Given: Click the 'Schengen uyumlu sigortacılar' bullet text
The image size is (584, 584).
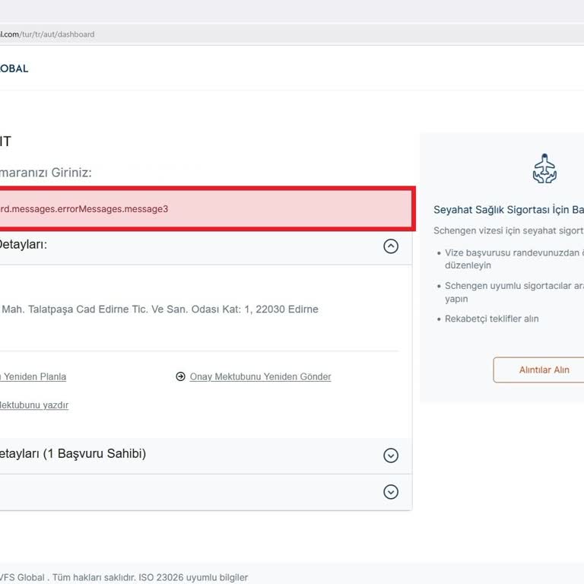Looking at the screenshot, I should pyautogui.click(x=514, y=286).
